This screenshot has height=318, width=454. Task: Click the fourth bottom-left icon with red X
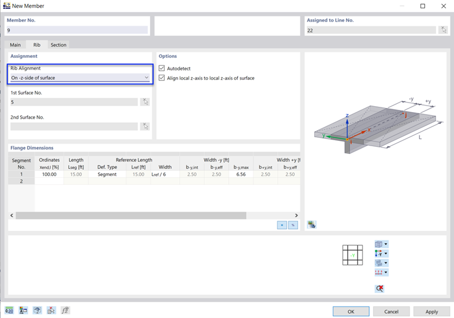tap(51, 310)
